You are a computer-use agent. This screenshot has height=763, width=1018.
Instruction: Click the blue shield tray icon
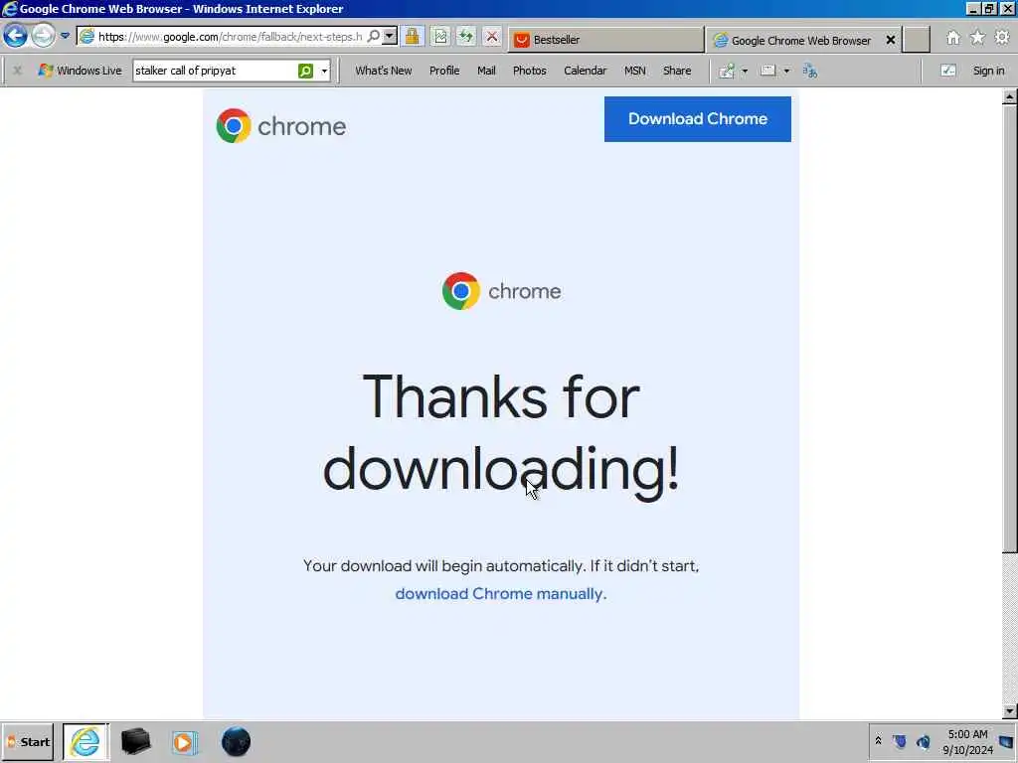[x=900, y=741]
